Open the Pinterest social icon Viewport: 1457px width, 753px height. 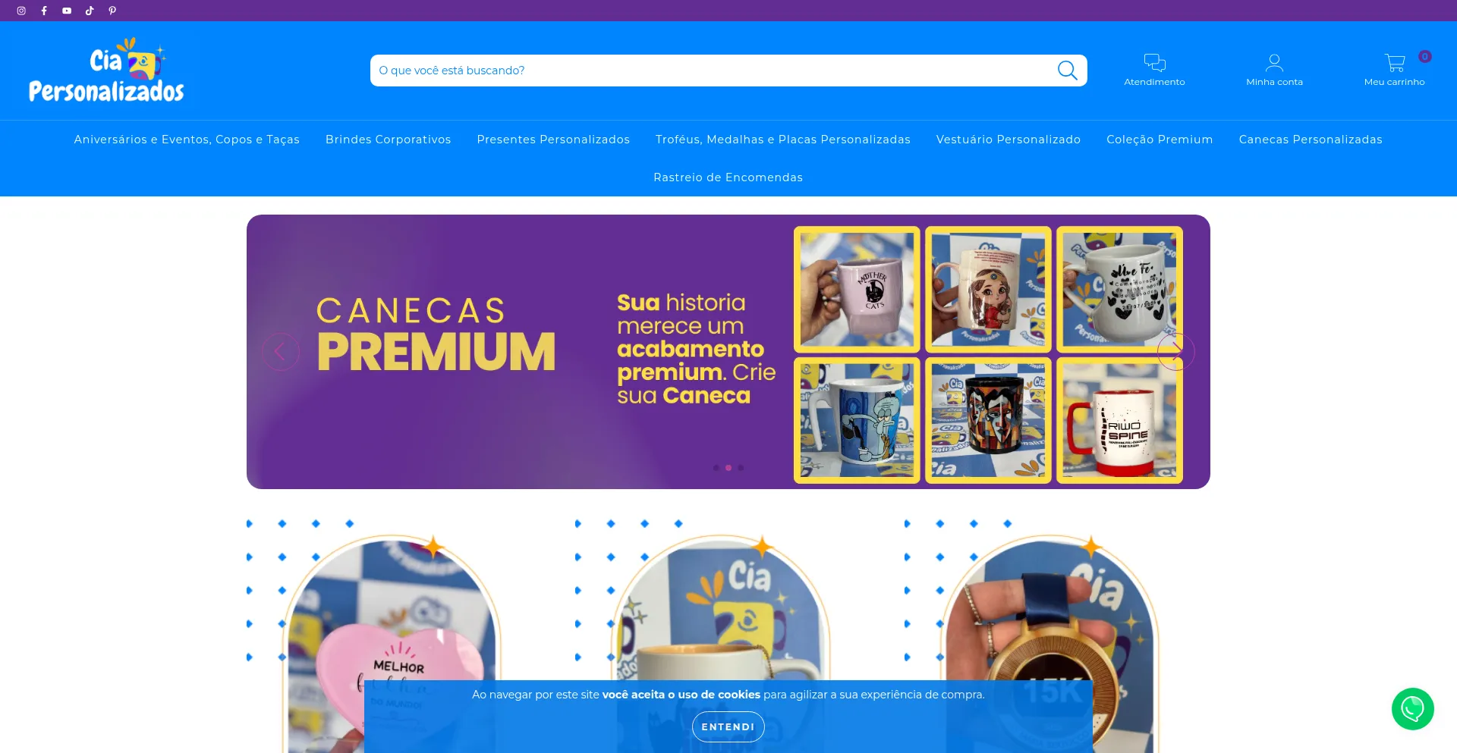(112, 11)
